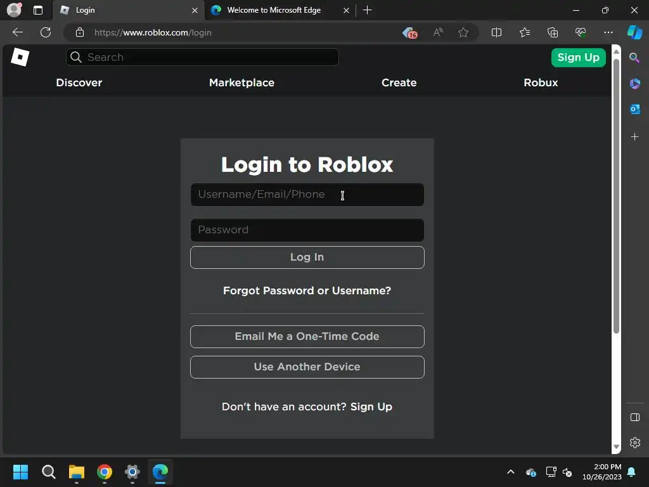Open Browser essentials heart icon
649x487 pixels.
pos(581,32)
